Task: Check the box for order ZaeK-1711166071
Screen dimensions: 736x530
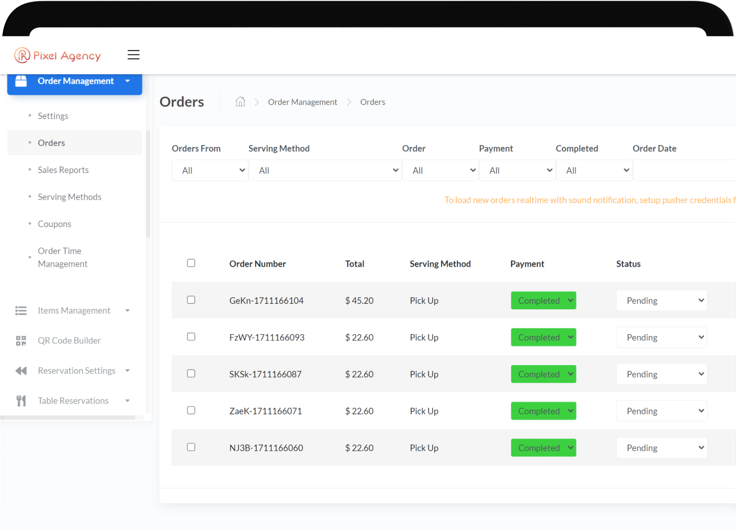Action: pos(191,410)
